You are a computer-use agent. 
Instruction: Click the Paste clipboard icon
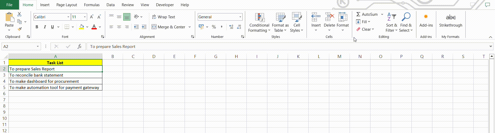point(10,17)
